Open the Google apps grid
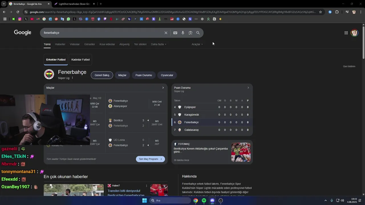The width and height of the screenshot is (365, 205). point(346,33)
